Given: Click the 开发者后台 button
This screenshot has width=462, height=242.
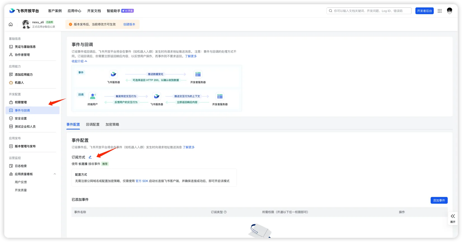Looking at the screenshot, I should pos(424,11).
